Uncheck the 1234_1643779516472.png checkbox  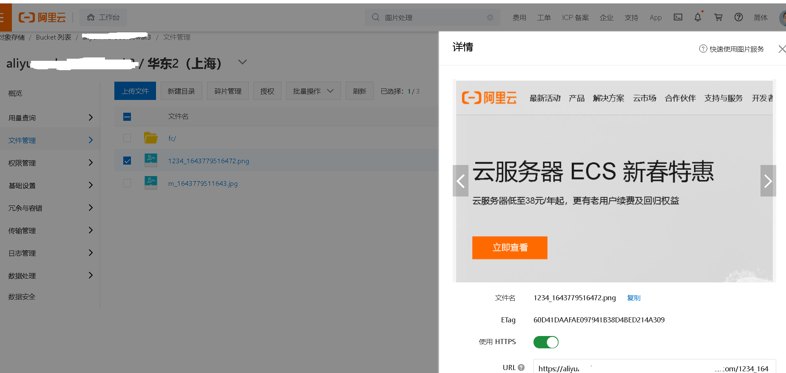tap(127, 161)
